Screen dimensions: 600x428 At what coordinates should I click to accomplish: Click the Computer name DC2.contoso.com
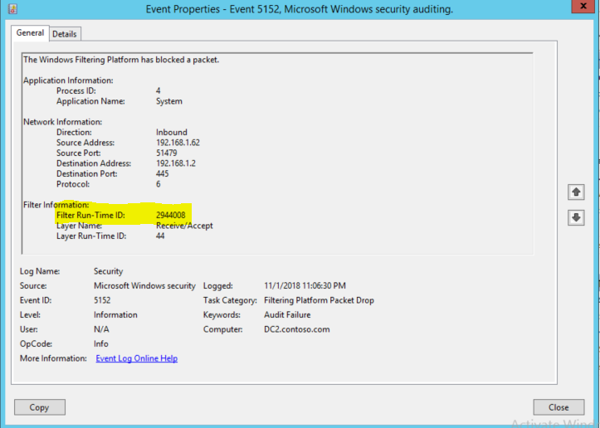pyautogui.click(x=296, y=329)
